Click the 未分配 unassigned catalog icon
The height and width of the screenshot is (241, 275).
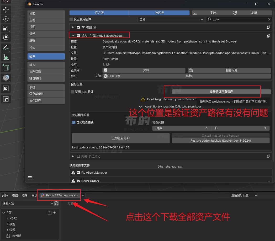coord(8,236)
